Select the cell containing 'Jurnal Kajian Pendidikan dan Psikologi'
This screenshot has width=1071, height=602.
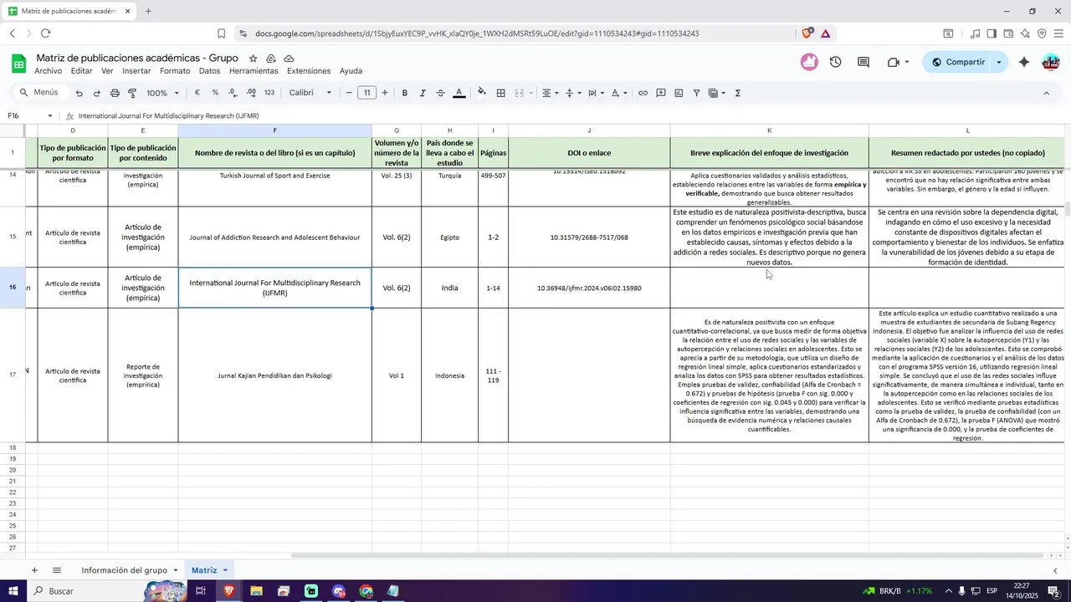click(274, 375)
